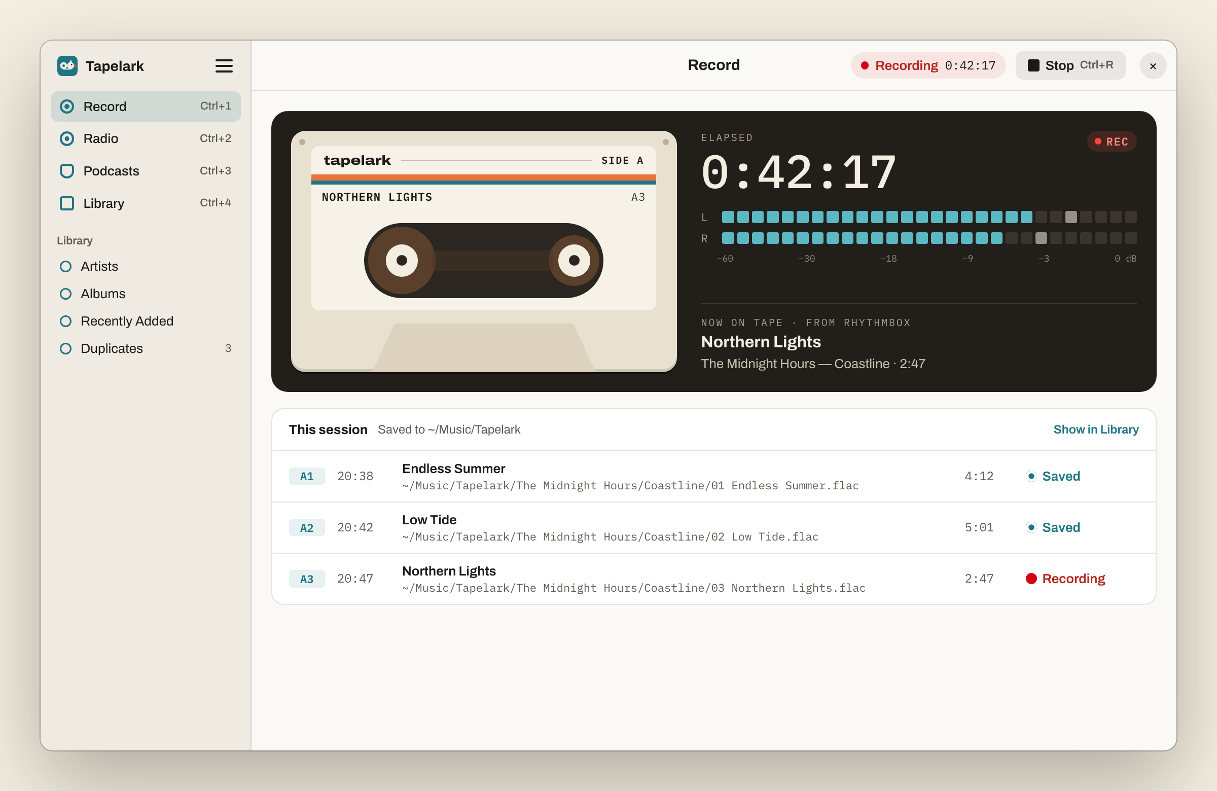This screenshot has width=1217, height=791.
Task: Click the Albums circle icon
Action: 65,294
